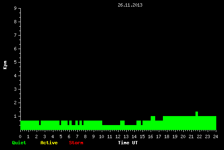224x150 pixels.
Task: Click the green Quiet legend label
Action: click(19, 143)
